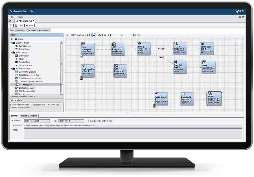
Task: Click the notes icon next to Properties
Action: coord(88,35)
